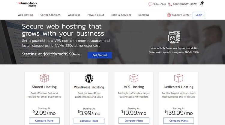Screen dimensions: 225x125
Task: Compare Plans for VPS Hosting
Action: 134,121
